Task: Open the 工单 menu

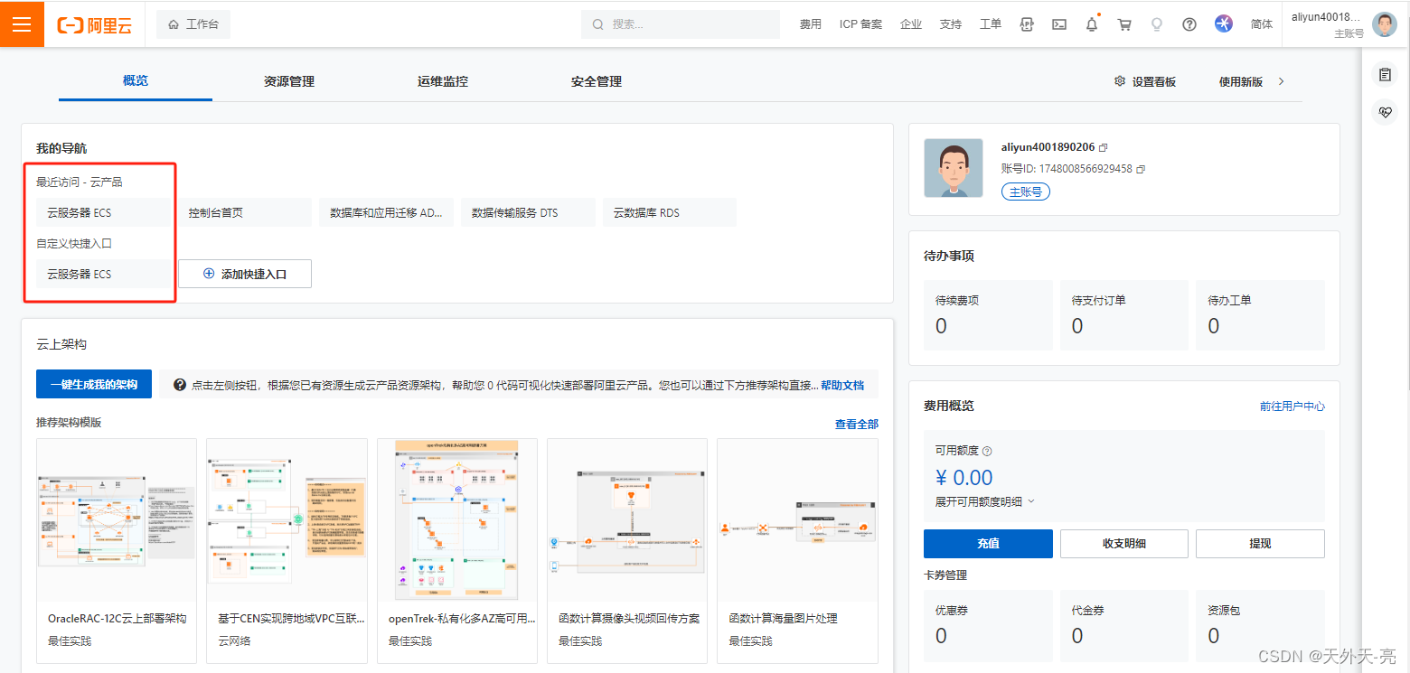Action: (x=991, y=24)
